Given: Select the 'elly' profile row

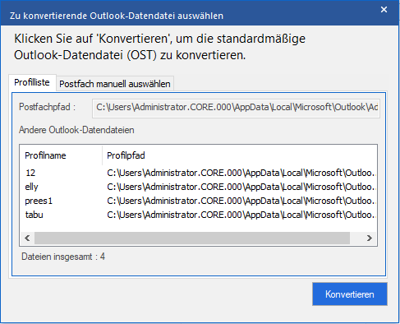Looking at the screenshot, I should tap(199, 187).
